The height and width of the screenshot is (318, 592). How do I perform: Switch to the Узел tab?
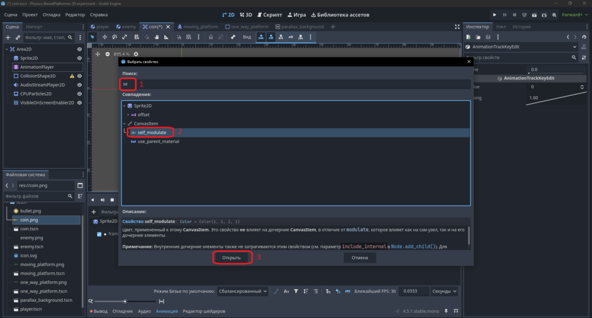pyautogui.click(x=501, y=27)
